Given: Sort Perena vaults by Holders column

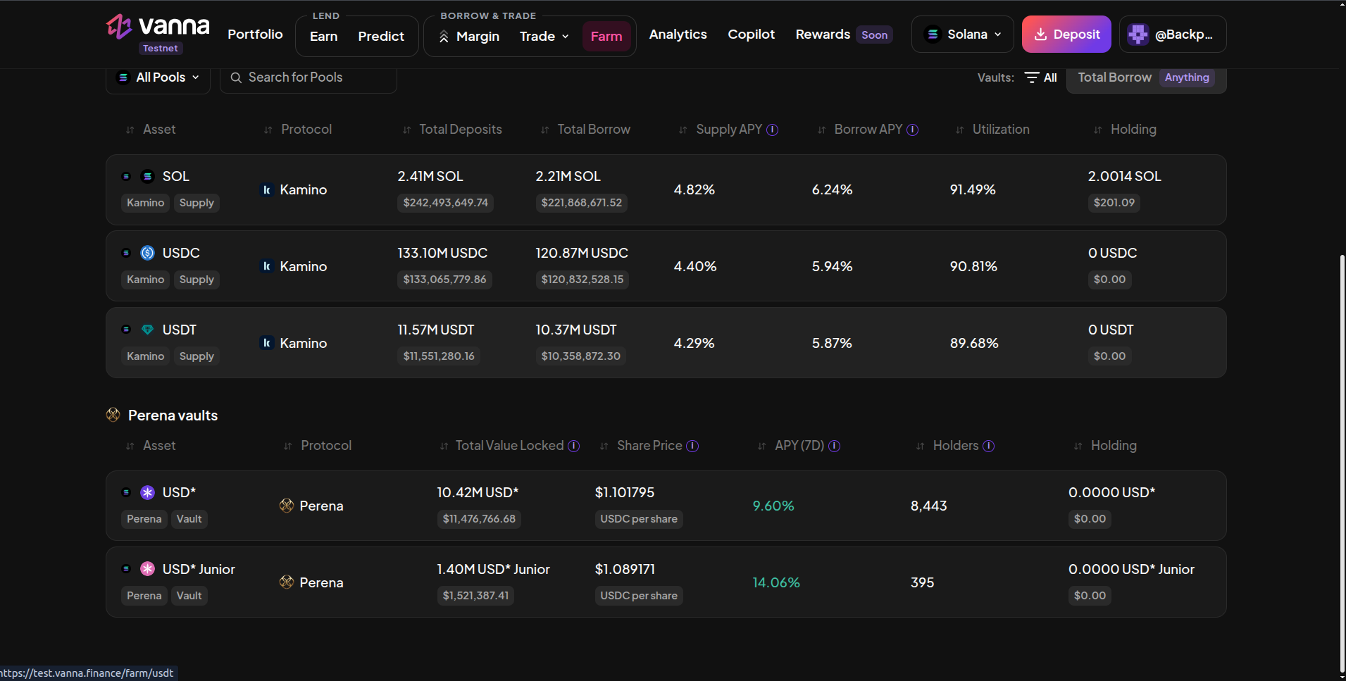Looking at the screenshot, I should click(x=947, y=446).
